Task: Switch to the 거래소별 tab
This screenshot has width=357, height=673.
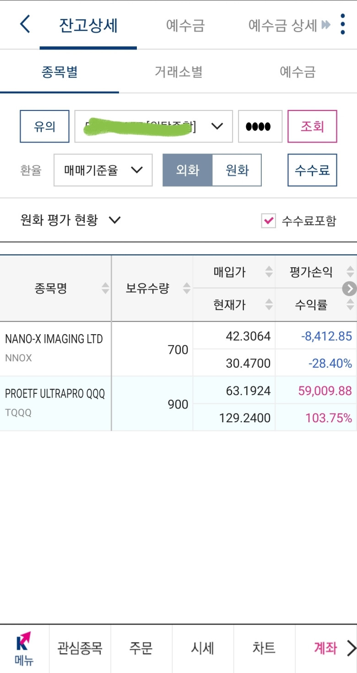Action: pos(178,72)
